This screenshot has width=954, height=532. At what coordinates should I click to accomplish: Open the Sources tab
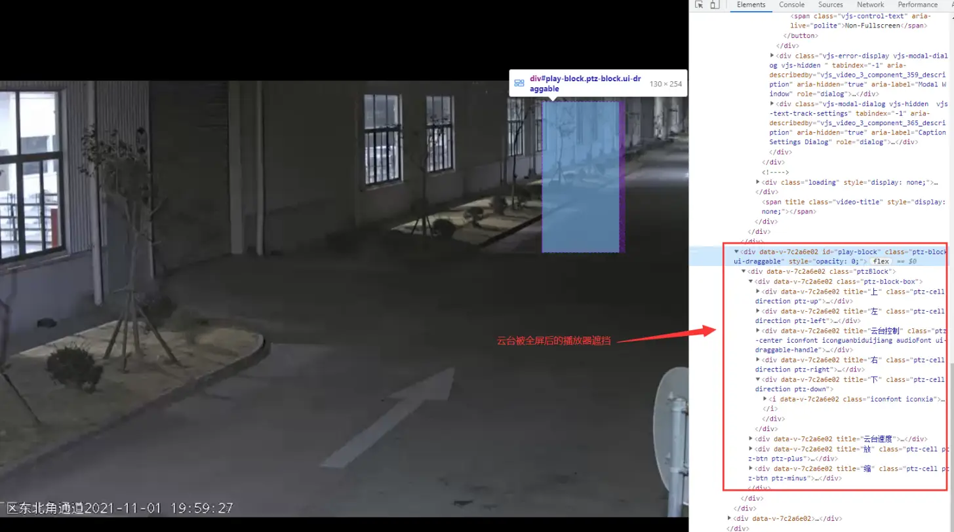pos(830,5)
